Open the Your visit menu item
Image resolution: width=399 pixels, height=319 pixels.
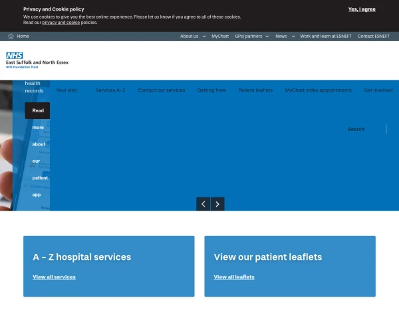click(x=66, y=90)
